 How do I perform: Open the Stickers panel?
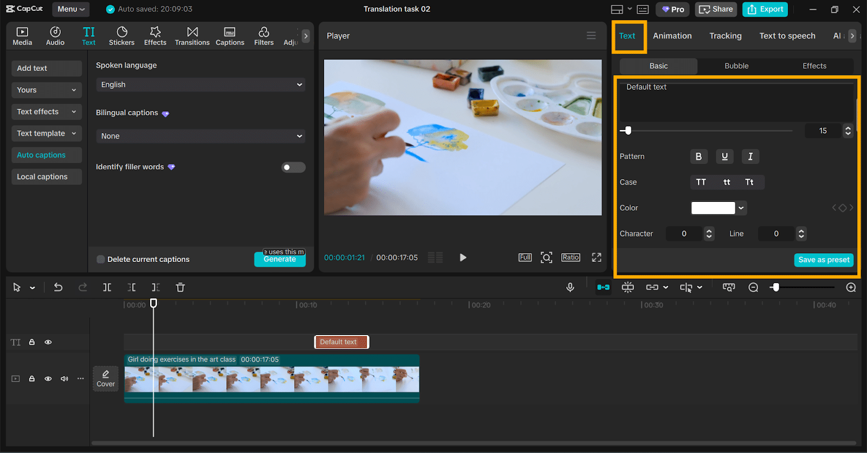pyautogui.click(x=121, y=36)
